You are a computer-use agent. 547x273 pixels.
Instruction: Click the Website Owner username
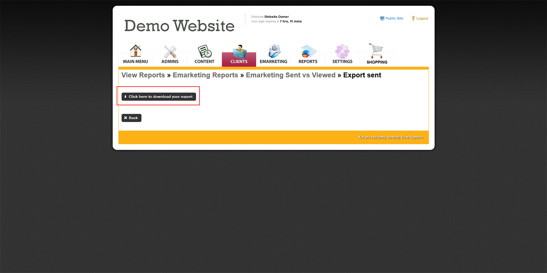[x=276, y=17]
